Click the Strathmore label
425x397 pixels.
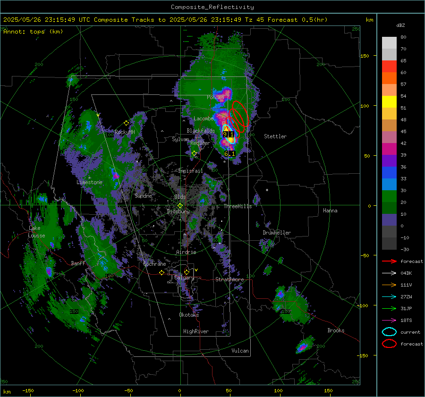point(229,279)
